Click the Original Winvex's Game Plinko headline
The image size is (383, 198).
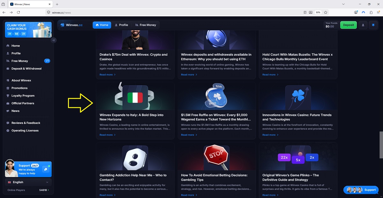[x=290, y=177]
